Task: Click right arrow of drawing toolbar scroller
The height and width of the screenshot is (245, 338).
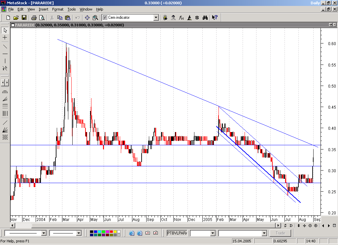Action: pos(7,82)
